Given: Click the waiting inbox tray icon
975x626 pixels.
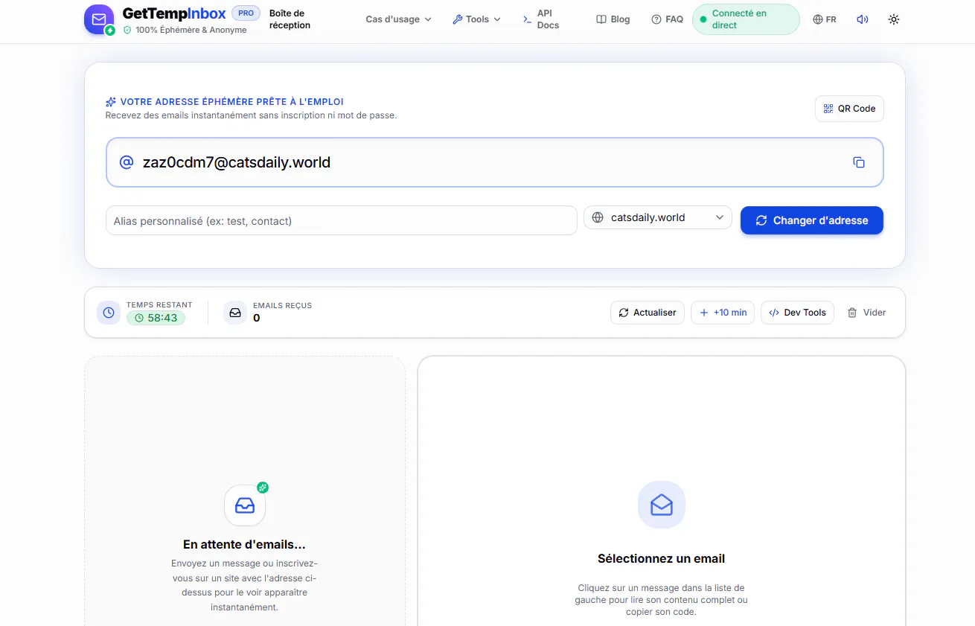Looking at the screenshot, I should click(245, 505).
